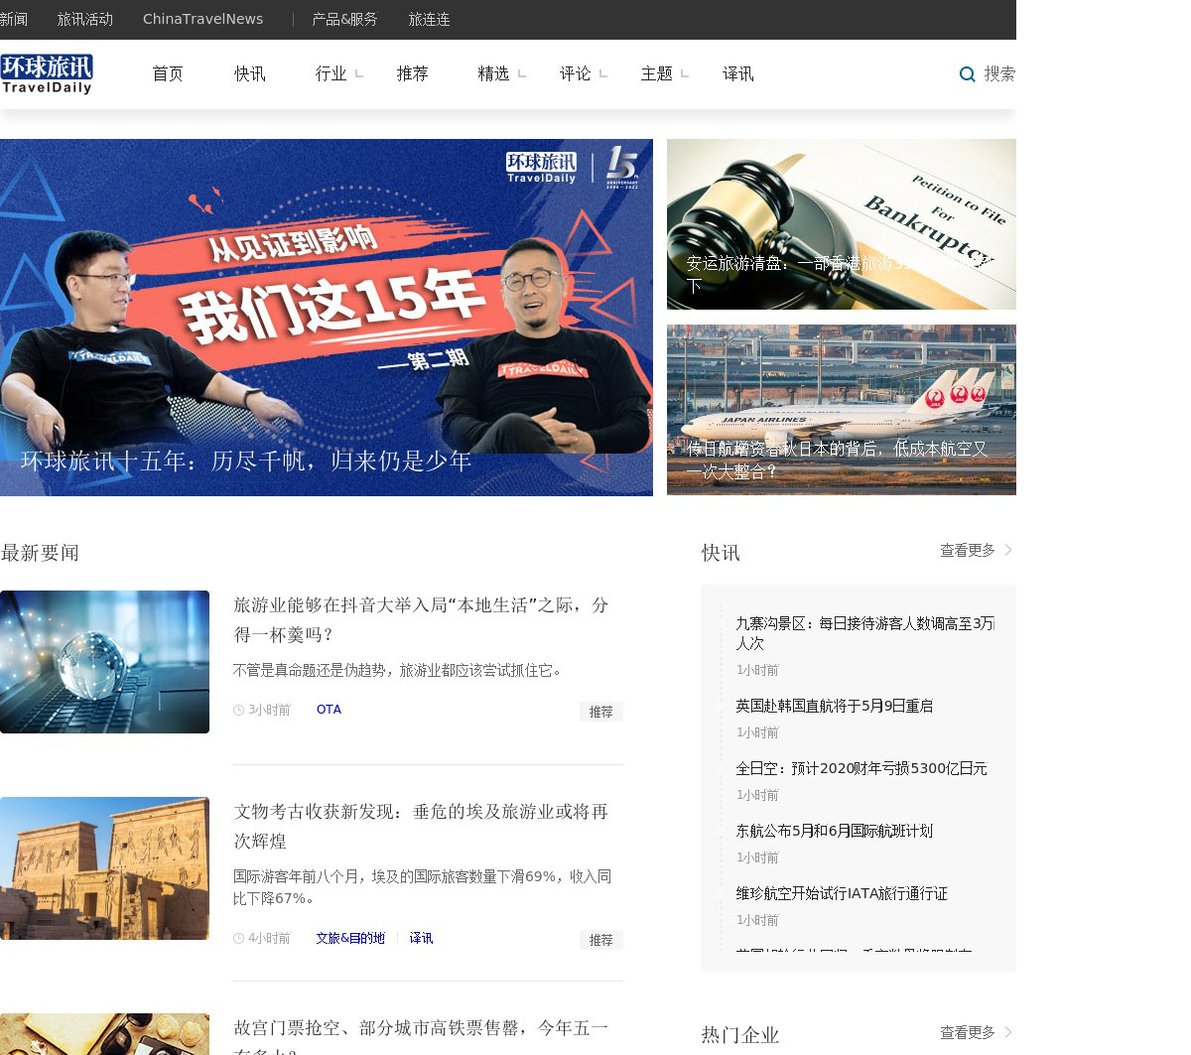1191x1055 pixels.
Task: Open 快讯 in main navigation
Action: pyautogui.click(x=250, y=74)
